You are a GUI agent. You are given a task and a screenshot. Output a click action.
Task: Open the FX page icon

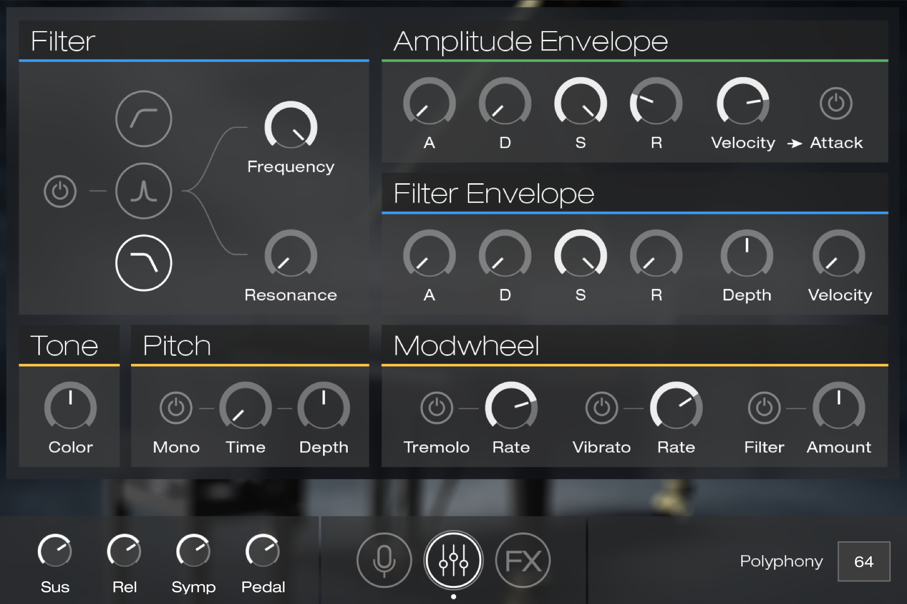click(x=523, y=560)
